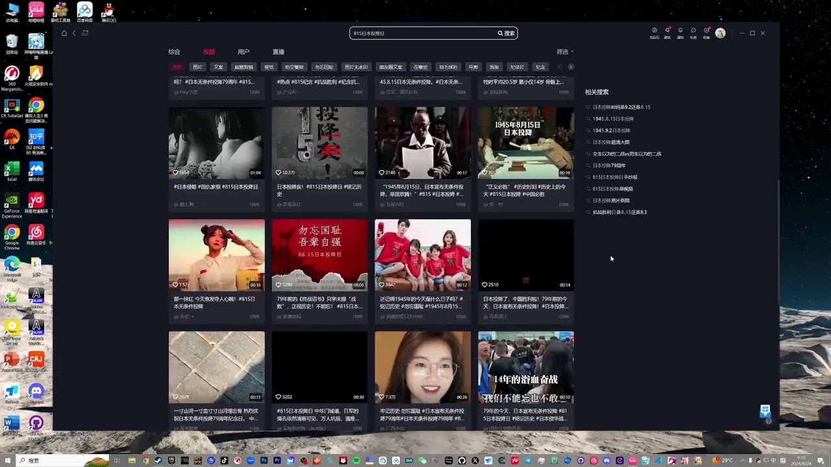The height and width of the screenshot is (467, 831).
Task: Switch to the 视频 tab
Action: point(209,52)
